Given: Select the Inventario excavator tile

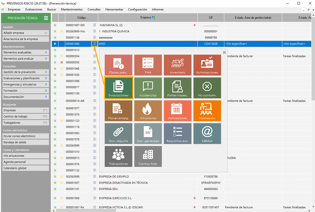Looking at the screenshot, I should point(178,65).
